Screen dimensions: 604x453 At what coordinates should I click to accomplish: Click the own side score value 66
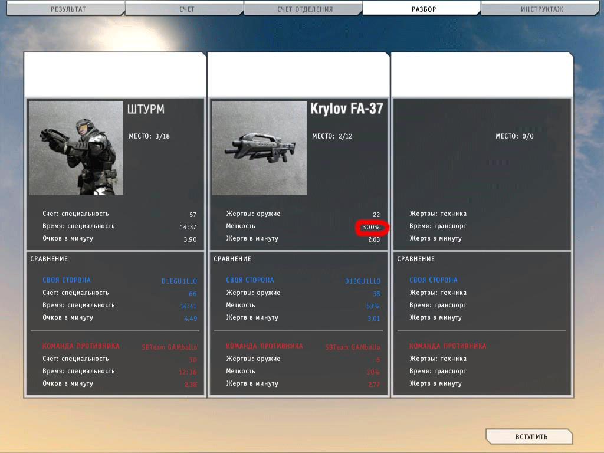pyautogui.click(x=193, y=294)
